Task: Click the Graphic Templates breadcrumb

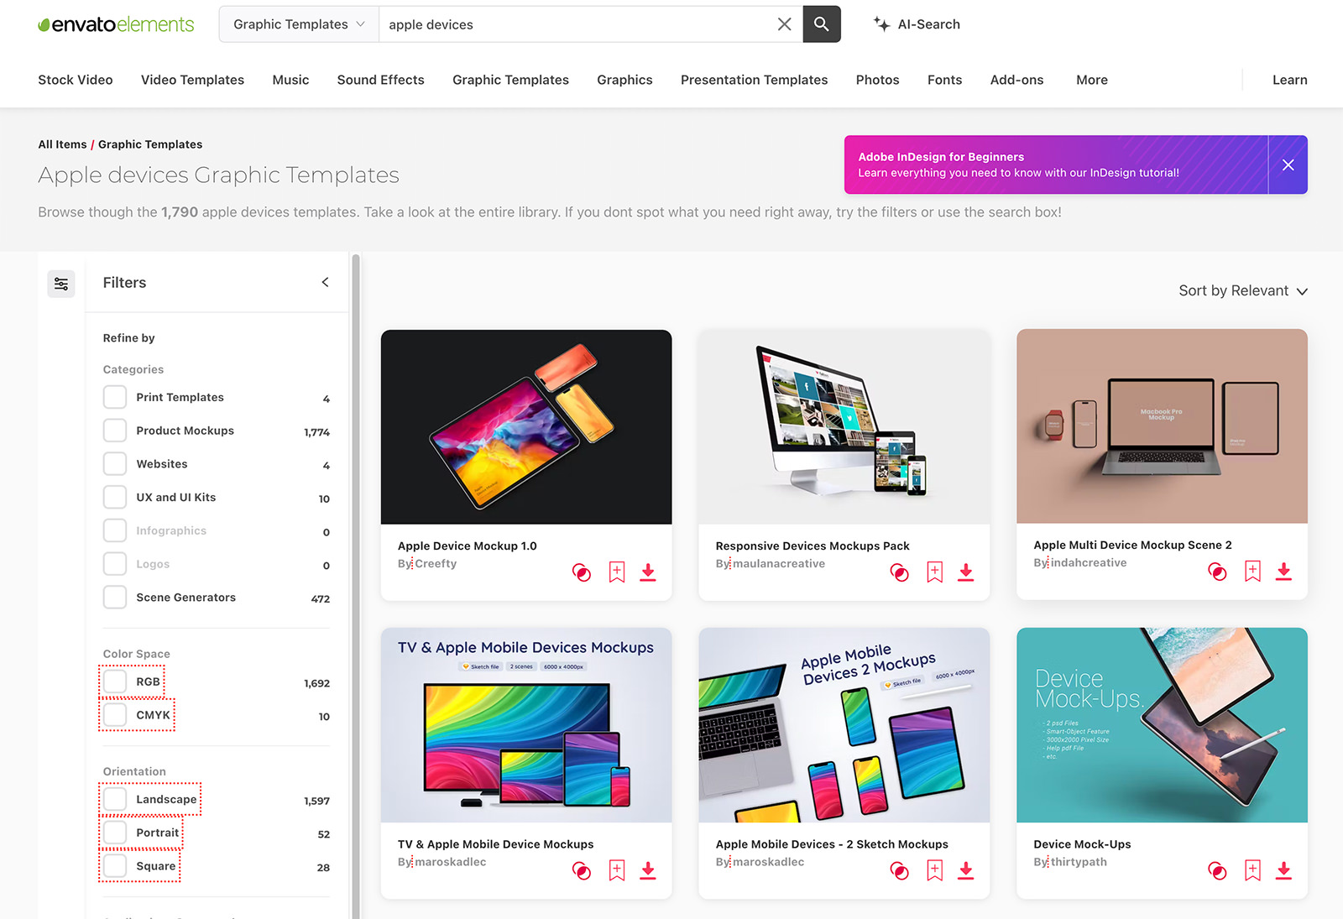Action: click(150, 144)
